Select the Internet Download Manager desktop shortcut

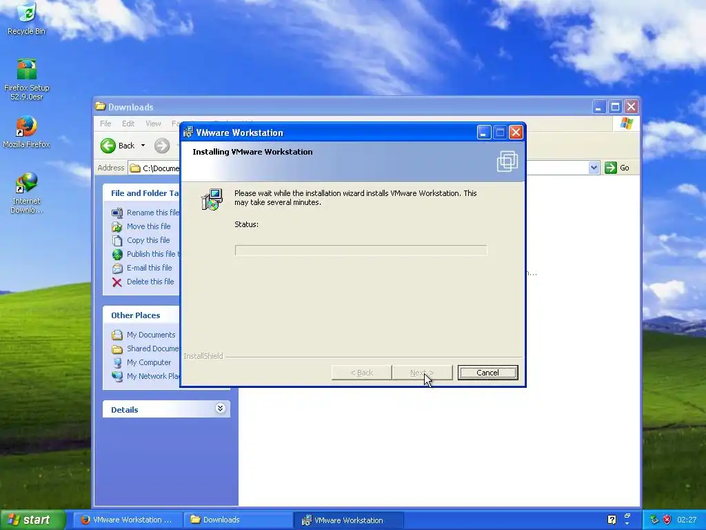[26, 193]
